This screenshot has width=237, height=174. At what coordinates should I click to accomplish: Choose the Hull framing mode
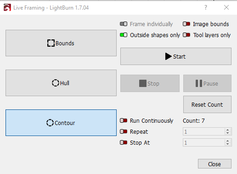click(x=61, y=83)
